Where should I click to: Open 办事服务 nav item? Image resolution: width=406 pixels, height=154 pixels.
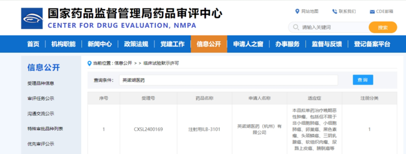point(288,44)
